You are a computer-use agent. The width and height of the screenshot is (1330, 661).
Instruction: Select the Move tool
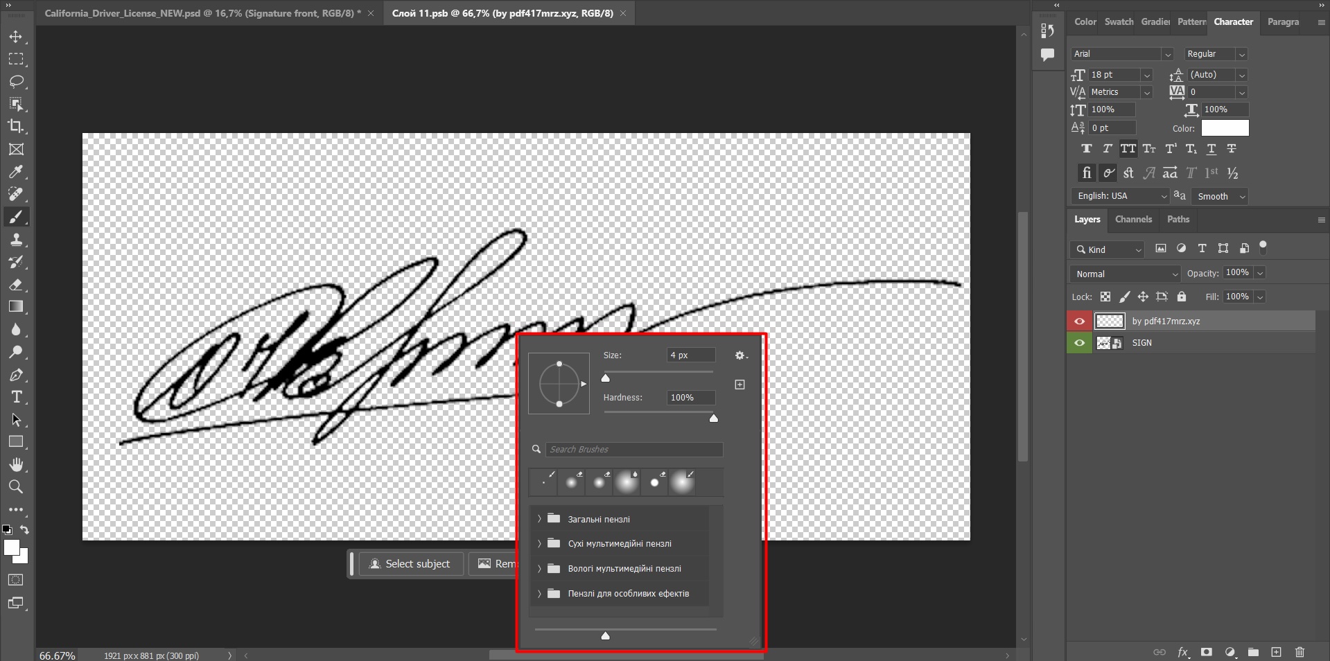click(x=17, y=38)
